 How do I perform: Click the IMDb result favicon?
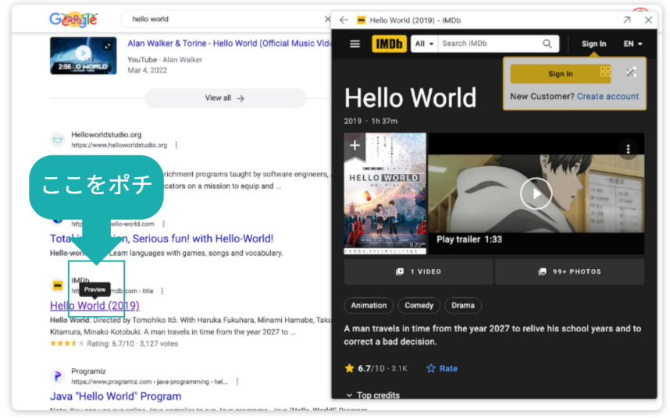point(58,285)
